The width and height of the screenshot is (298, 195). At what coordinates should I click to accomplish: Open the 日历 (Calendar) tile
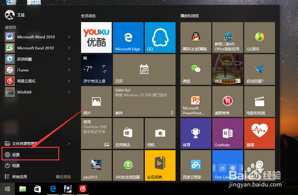[144, 69]
